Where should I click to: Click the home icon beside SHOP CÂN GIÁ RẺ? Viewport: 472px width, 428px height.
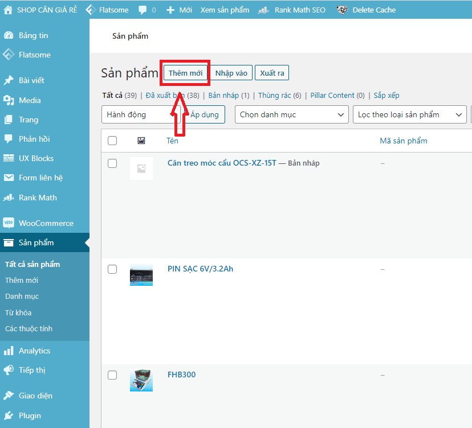pos(8,10)
